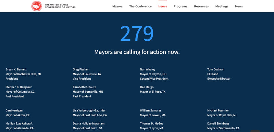Select the name Dan Horrigan
274x132 pixels.
pyautogui.click(x=14, y=110)
